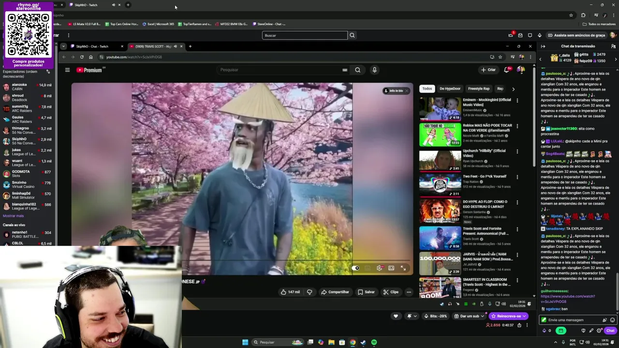
Task: Open Twitch Prime loot crown icon
Action: 511,35
